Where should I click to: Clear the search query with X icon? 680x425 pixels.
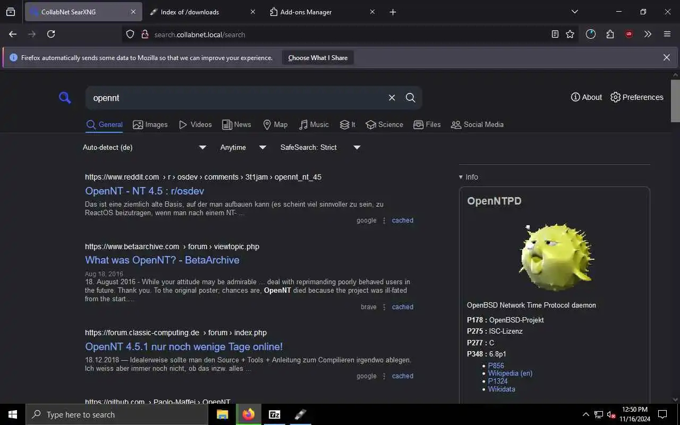click(392, 98)
